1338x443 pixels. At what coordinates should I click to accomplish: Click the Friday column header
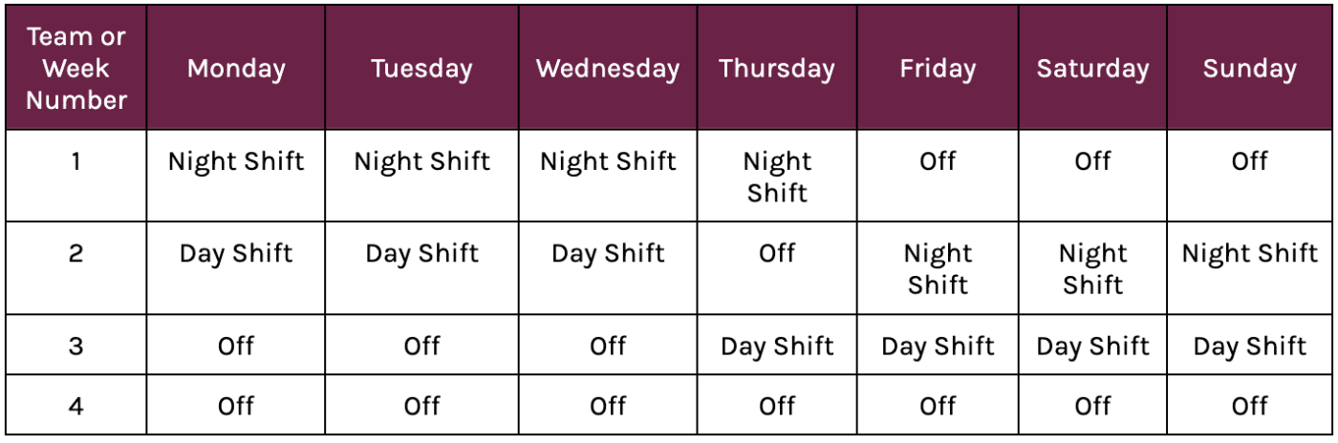[938, 69]
